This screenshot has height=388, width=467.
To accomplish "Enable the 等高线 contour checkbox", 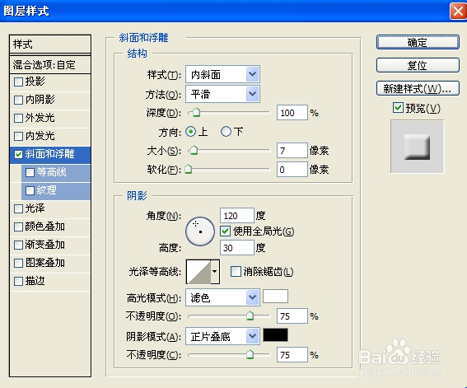I will coord(30,172).
